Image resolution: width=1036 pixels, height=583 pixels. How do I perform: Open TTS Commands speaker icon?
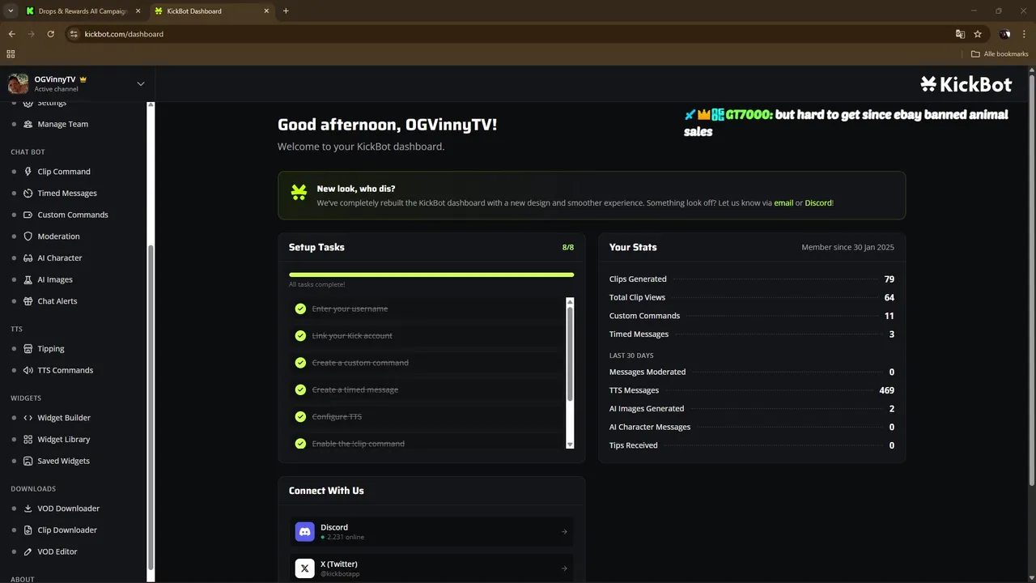(28, 370)
